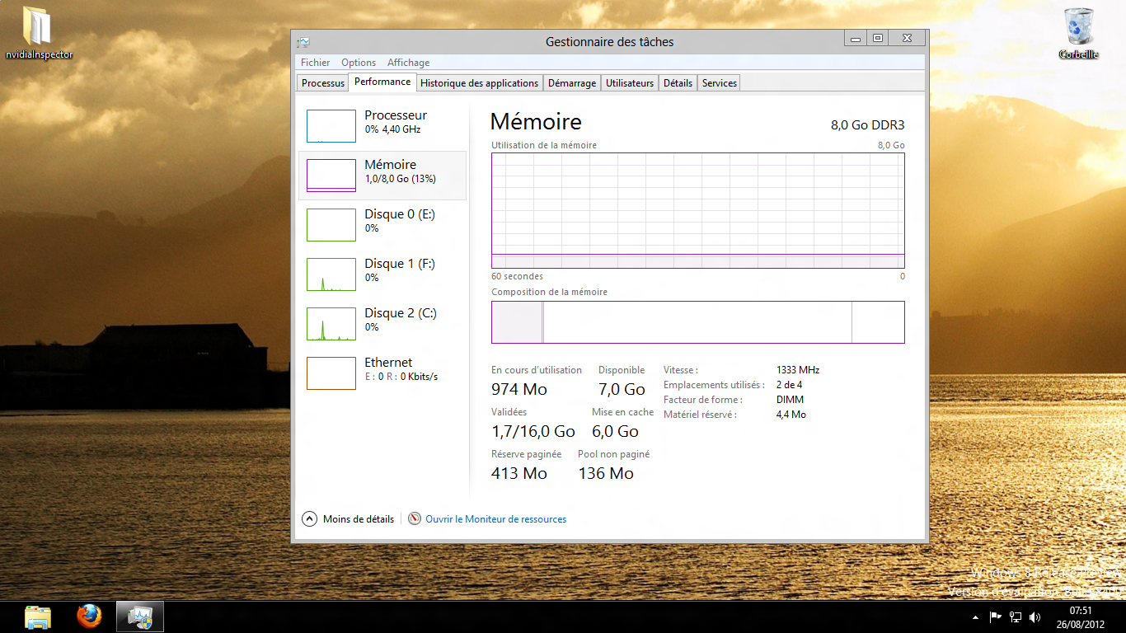Viewport: 1126px width, 633px height.
Task: Open File Explorer from the taskbar
Action: tap(38, 617)
